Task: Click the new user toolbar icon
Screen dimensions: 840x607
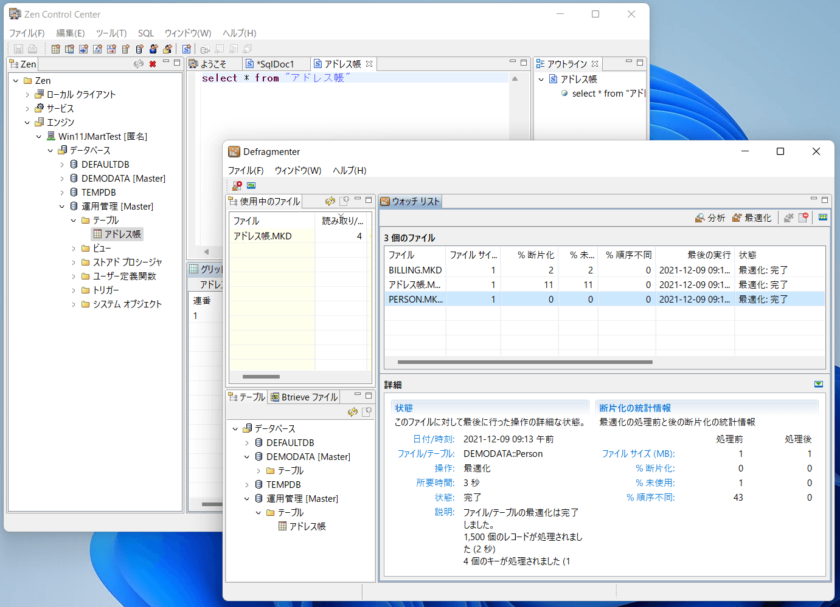Action: pyautogui.click(x=153, y=49)
